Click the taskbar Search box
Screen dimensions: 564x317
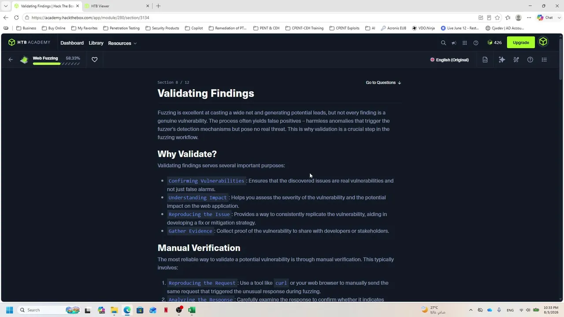point(49,310)
